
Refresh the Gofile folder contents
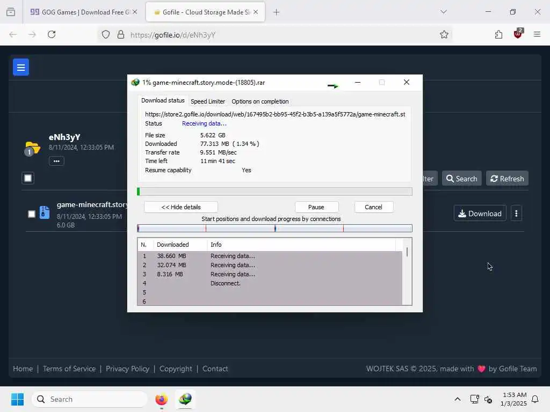coord(507,179)
